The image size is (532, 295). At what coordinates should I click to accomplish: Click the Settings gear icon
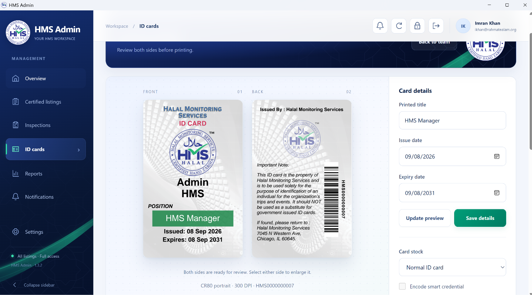15,232
